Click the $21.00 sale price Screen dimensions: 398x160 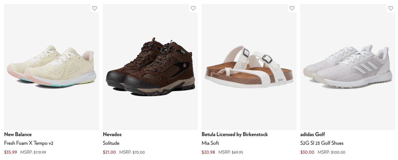click(109, 152)
